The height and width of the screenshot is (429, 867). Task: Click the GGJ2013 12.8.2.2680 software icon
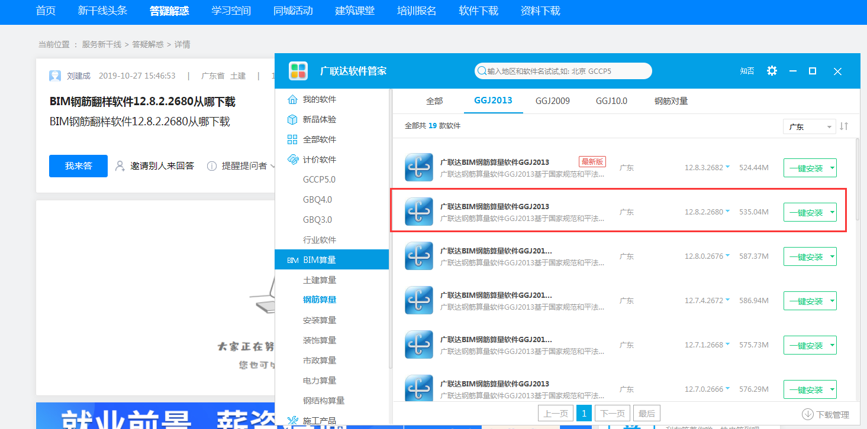pos(420,212)
